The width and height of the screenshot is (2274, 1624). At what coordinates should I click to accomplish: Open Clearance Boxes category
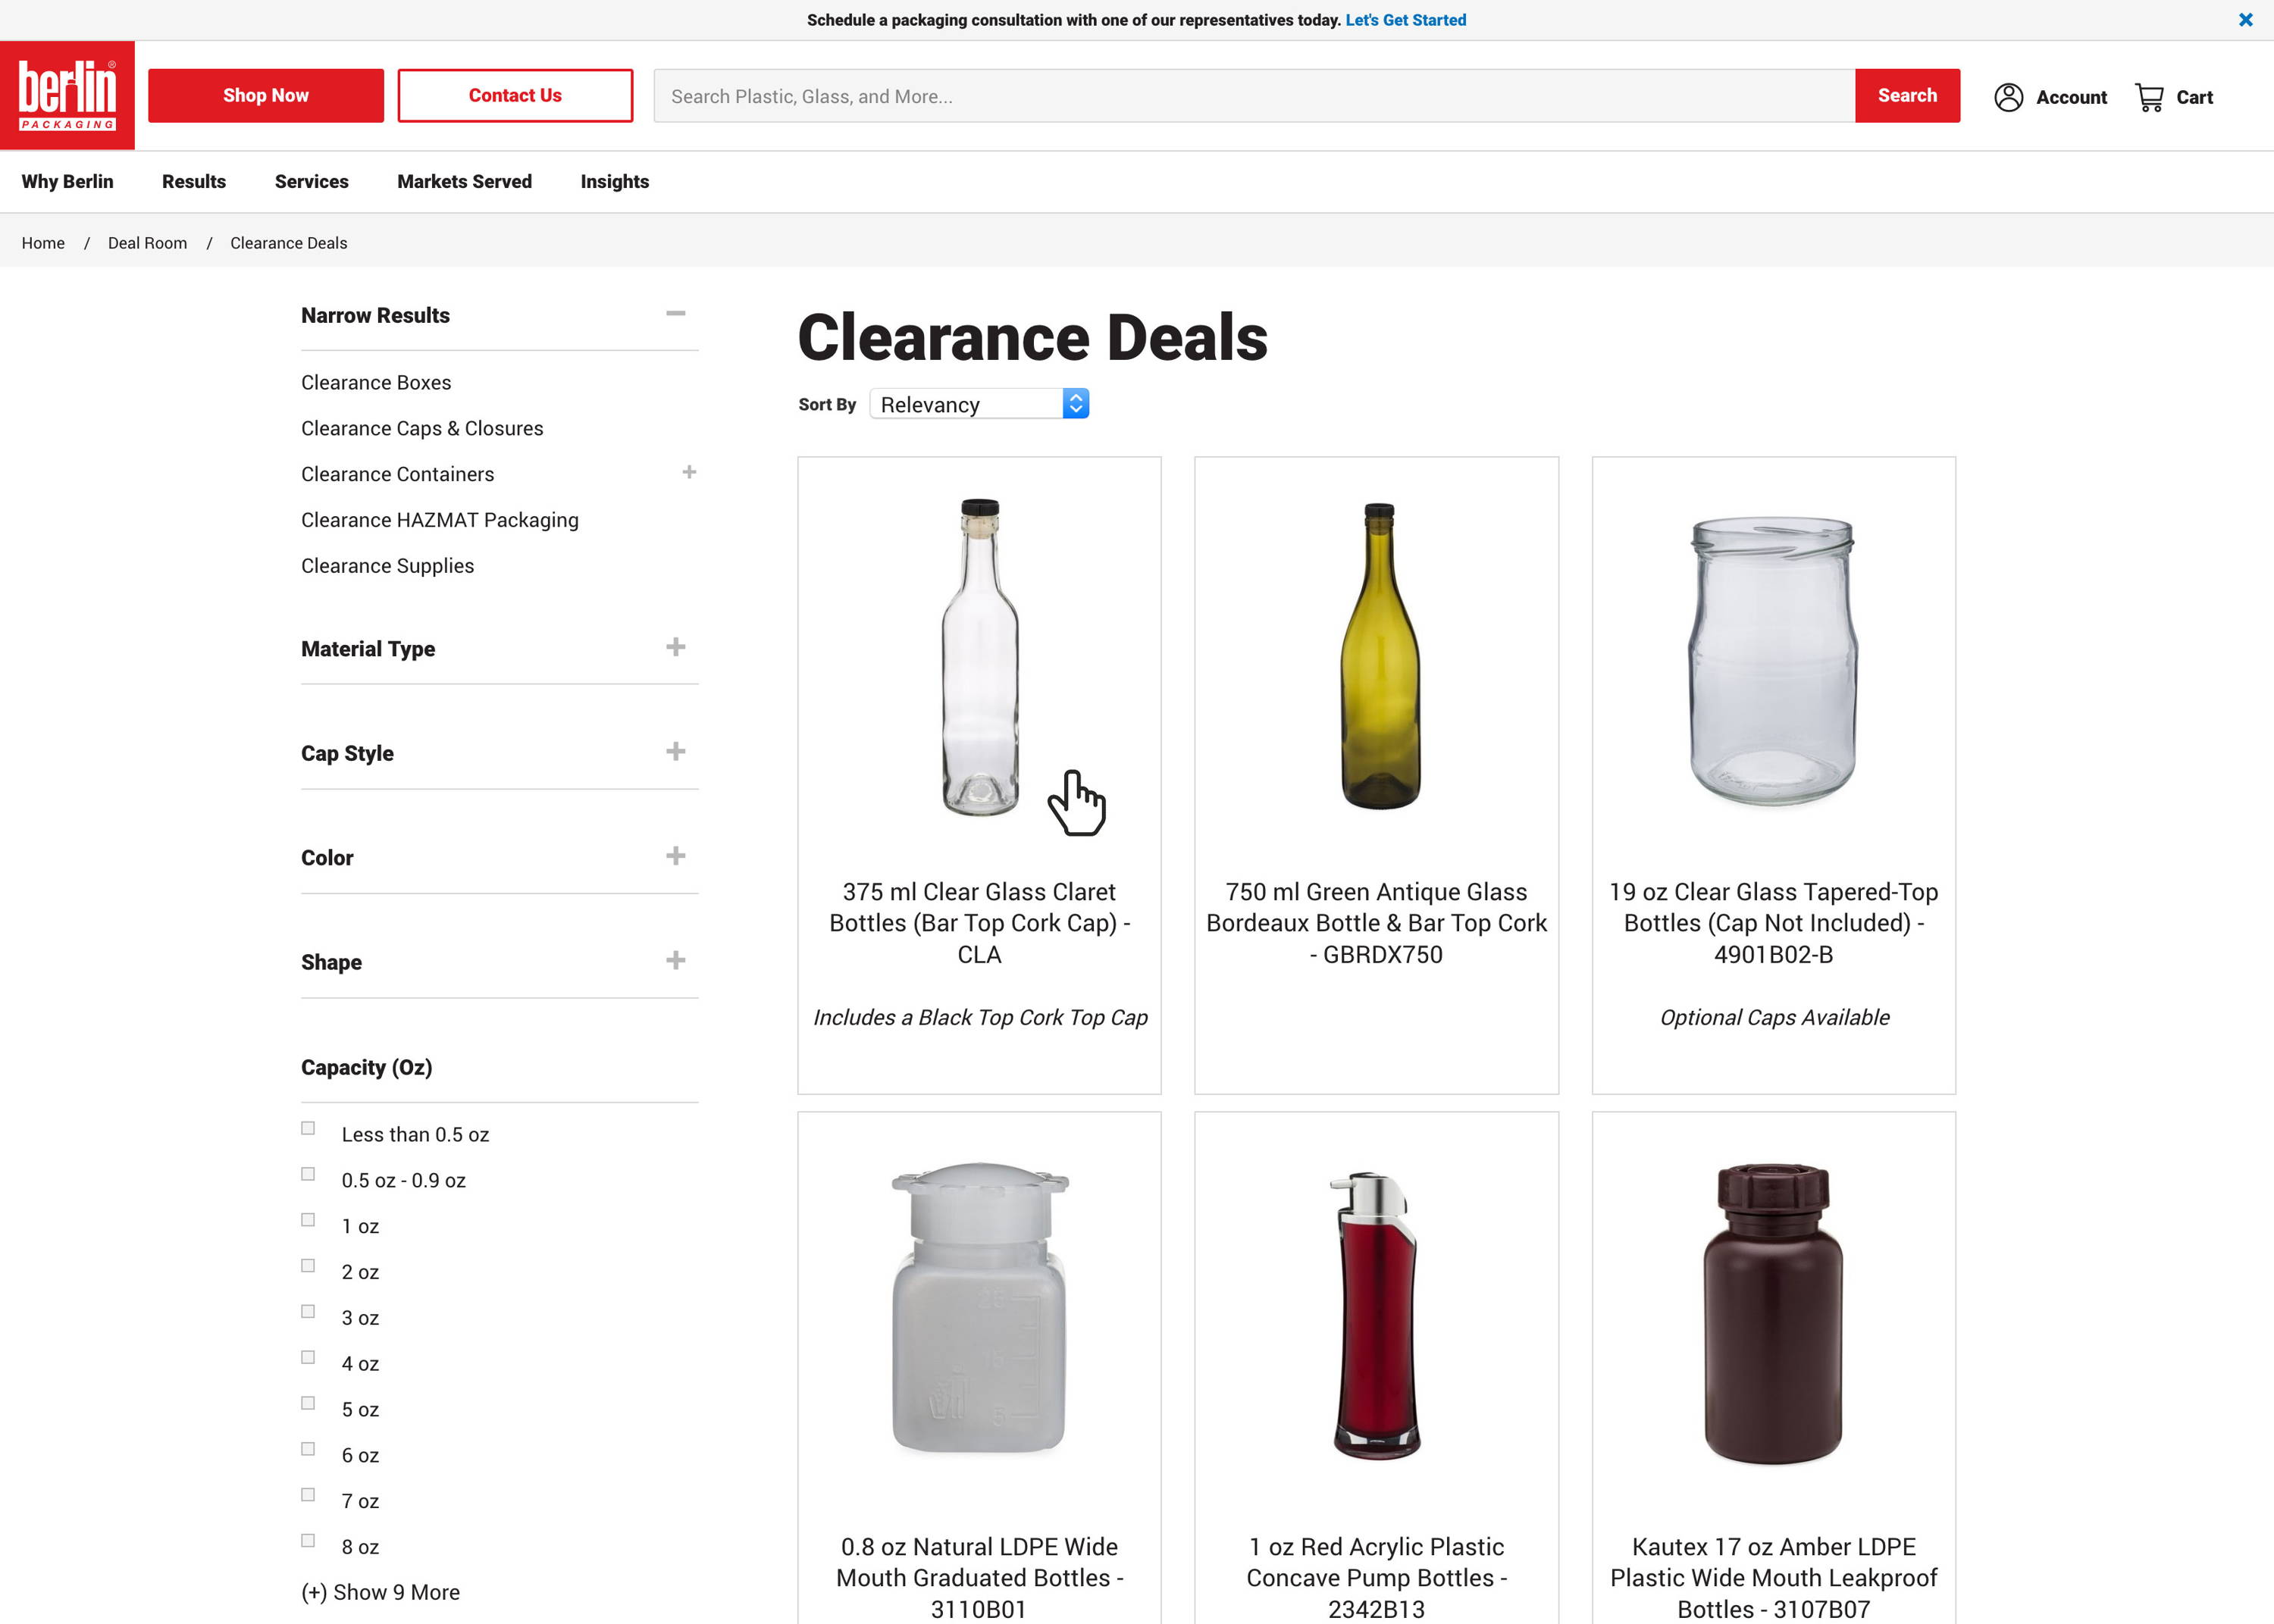coord(376,382)
